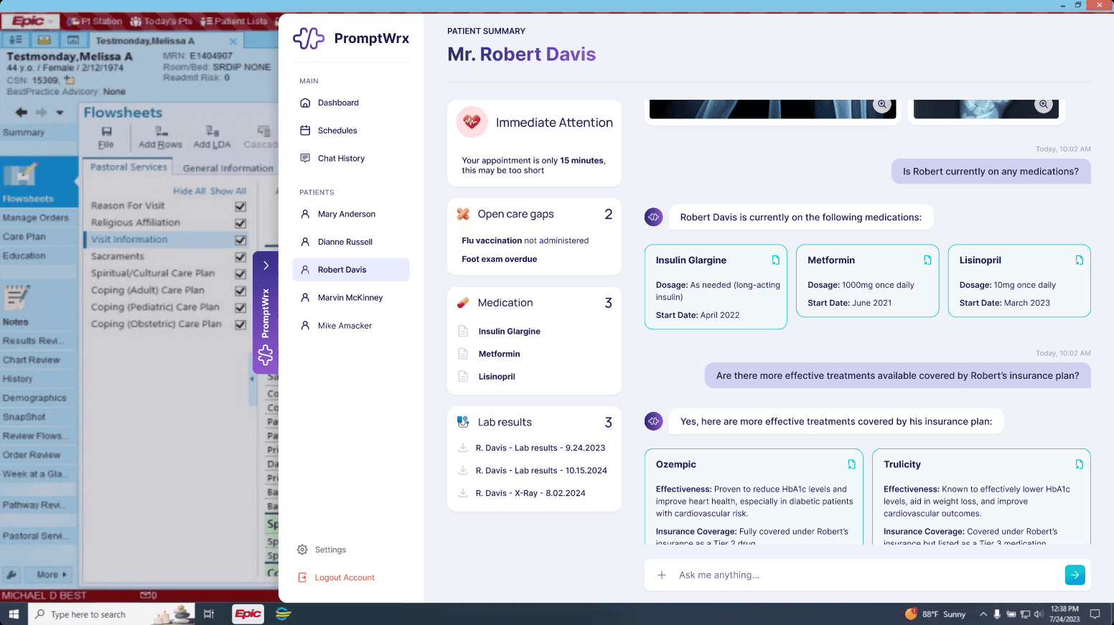Open Insulin Glargine document icon
The height and width of the screenshot is (625, 1114).
coord(463,332)
